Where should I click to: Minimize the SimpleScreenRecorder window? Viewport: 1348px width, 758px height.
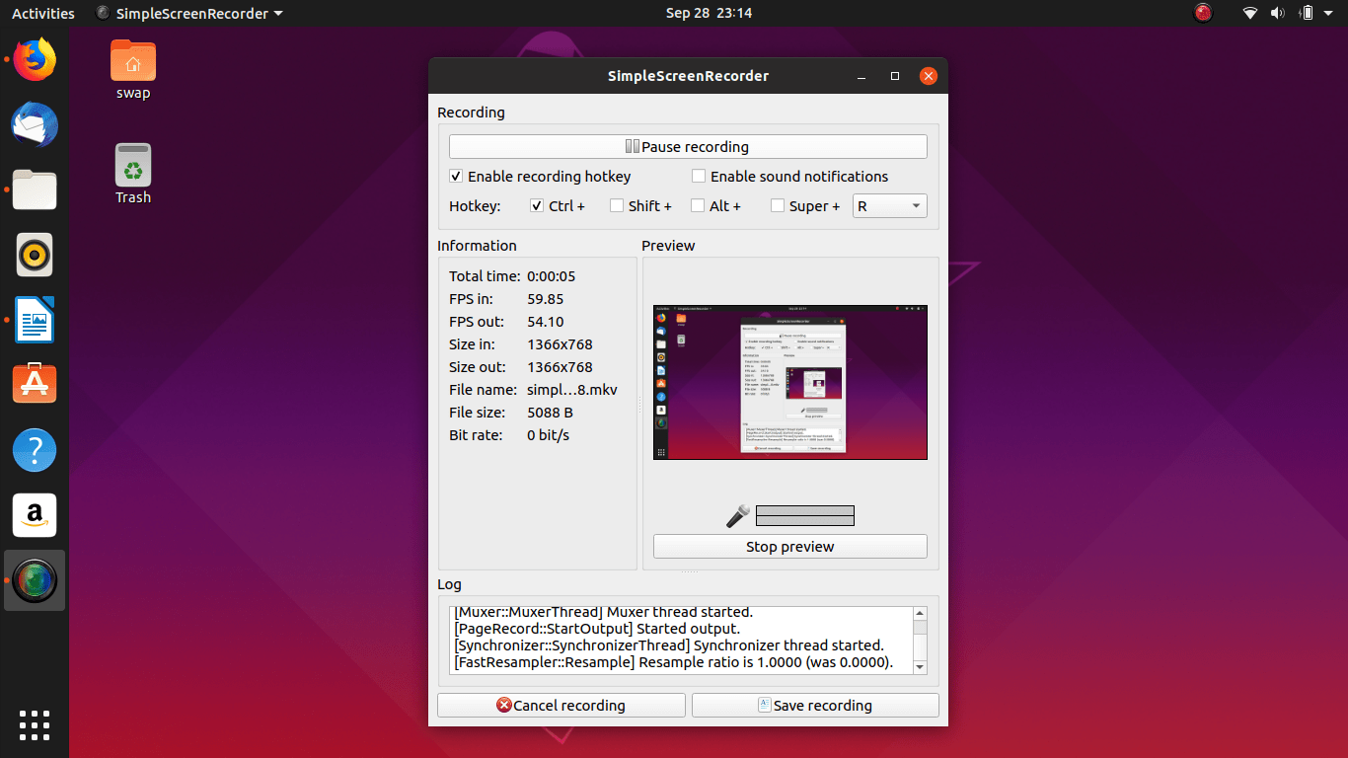coord(862,76)
